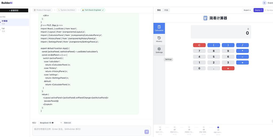The width and height of the screenshot is (273, 137).
Task: Click the number 1 key
Action: click(x=199, y=62)
